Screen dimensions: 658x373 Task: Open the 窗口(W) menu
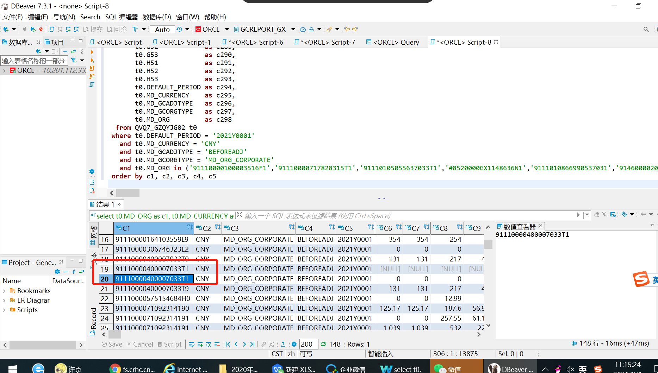[187, 17]
